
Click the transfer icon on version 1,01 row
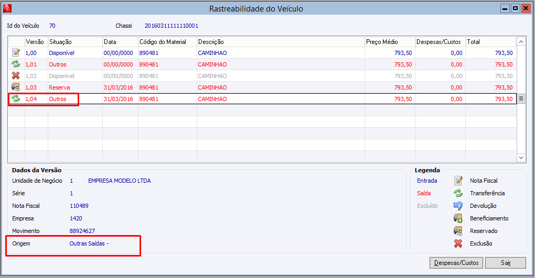click(16, 64)
